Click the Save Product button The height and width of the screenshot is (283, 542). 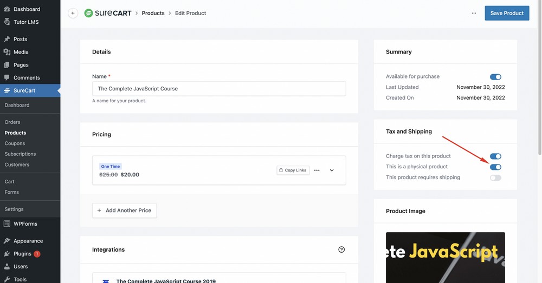click(507, 13)
